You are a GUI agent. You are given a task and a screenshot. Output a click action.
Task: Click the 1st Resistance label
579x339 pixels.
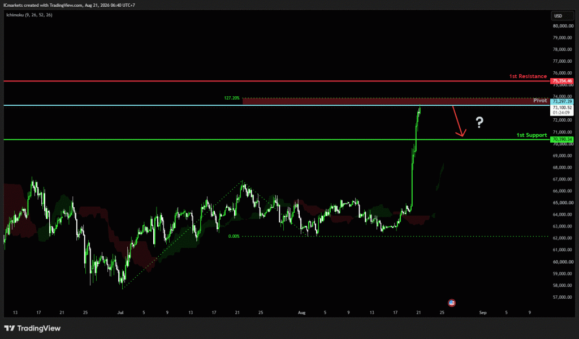(x=528, y=76)
